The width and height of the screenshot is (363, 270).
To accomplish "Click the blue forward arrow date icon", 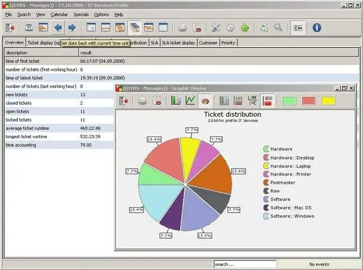I will point(72,28).
